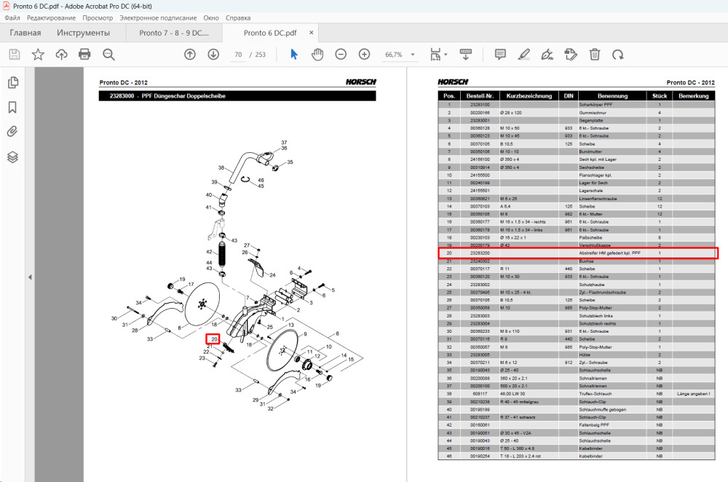Expand the left navigation pane arrow
This screenshot has width=728, height=482.
coord(30,277)
